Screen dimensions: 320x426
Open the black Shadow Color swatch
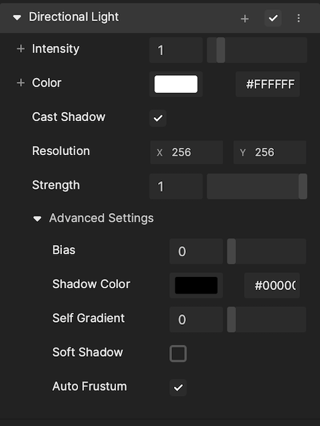pyautogui.click(x=196, y=286)
